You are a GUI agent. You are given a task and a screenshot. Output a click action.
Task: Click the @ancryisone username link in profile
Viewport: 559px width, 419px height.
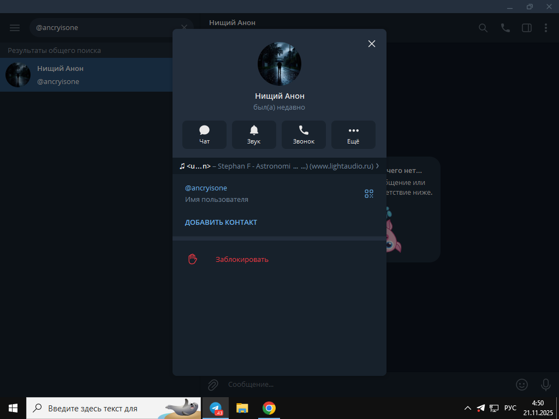pyautogui.click(x=206, y=188)
